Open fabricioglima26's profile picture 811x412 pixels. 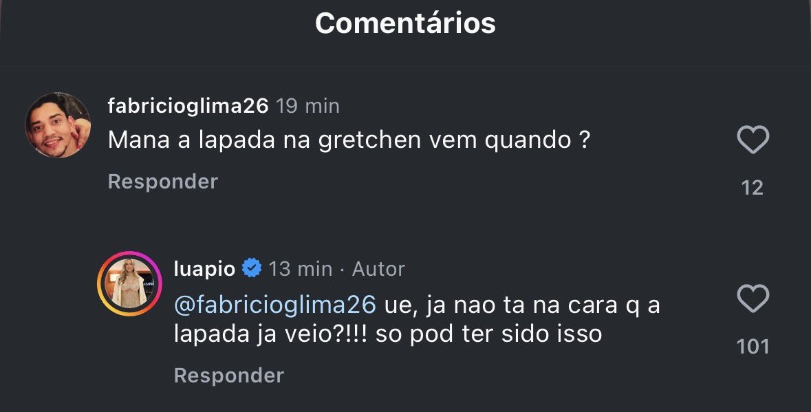58,124
